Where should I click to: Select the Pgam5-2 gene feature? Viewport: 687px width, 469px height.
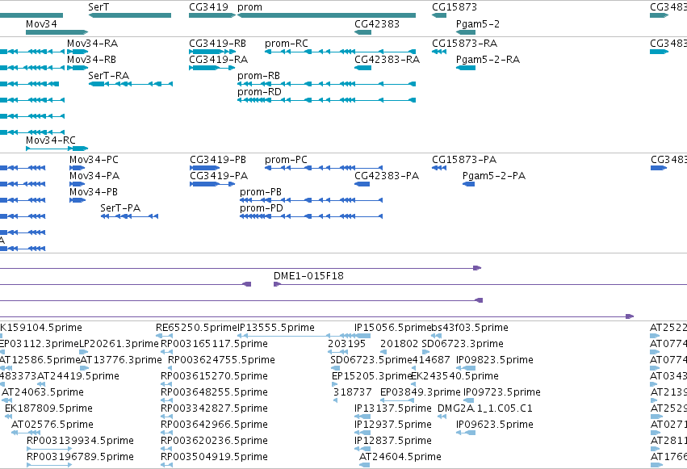[x=466, y=32]
